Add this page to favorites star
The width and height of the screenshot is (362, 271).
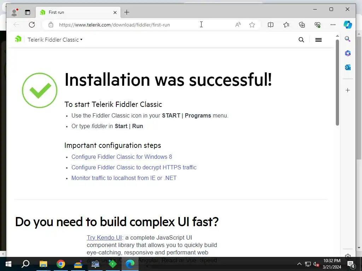click(x=252, y=25)
